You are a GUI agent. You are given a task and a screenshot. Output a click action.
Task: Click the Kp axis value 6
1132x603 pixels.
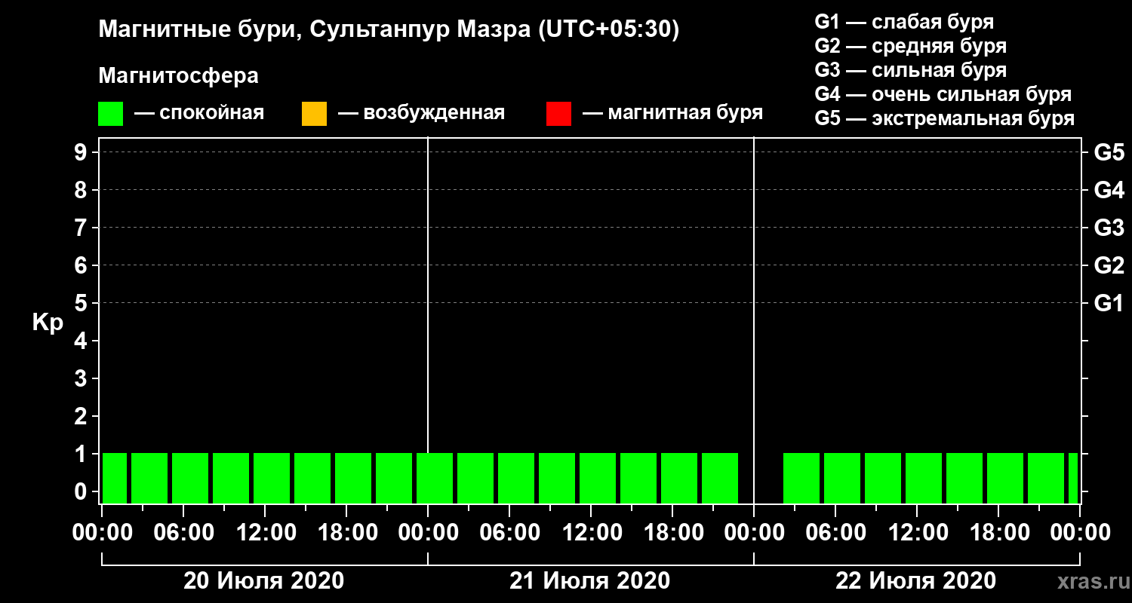[82, 265]
